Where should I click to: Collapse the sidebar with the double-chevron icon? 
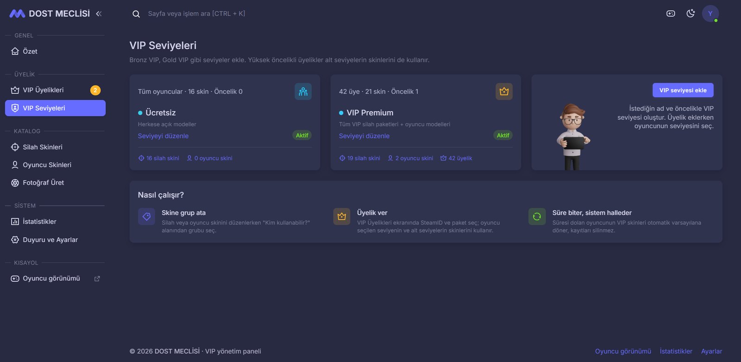[99, 14]
